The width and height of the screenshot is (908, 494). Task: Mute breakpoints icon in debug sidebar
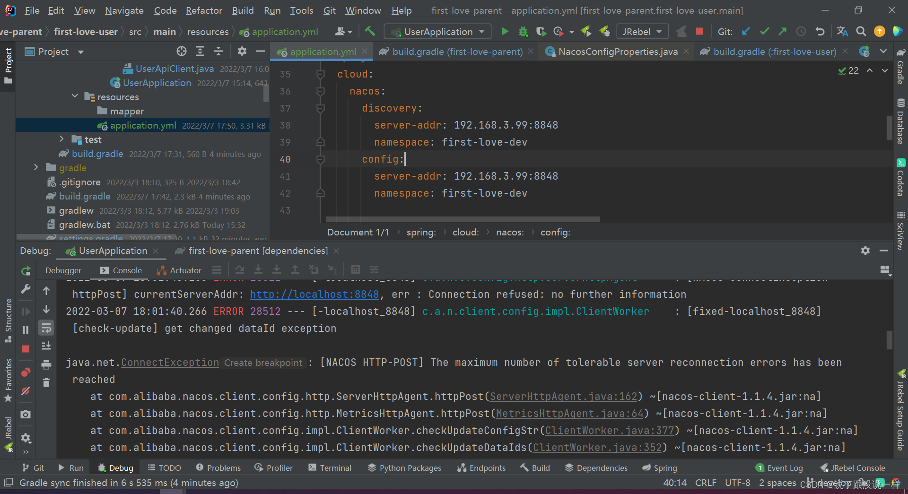click(26, 391)
